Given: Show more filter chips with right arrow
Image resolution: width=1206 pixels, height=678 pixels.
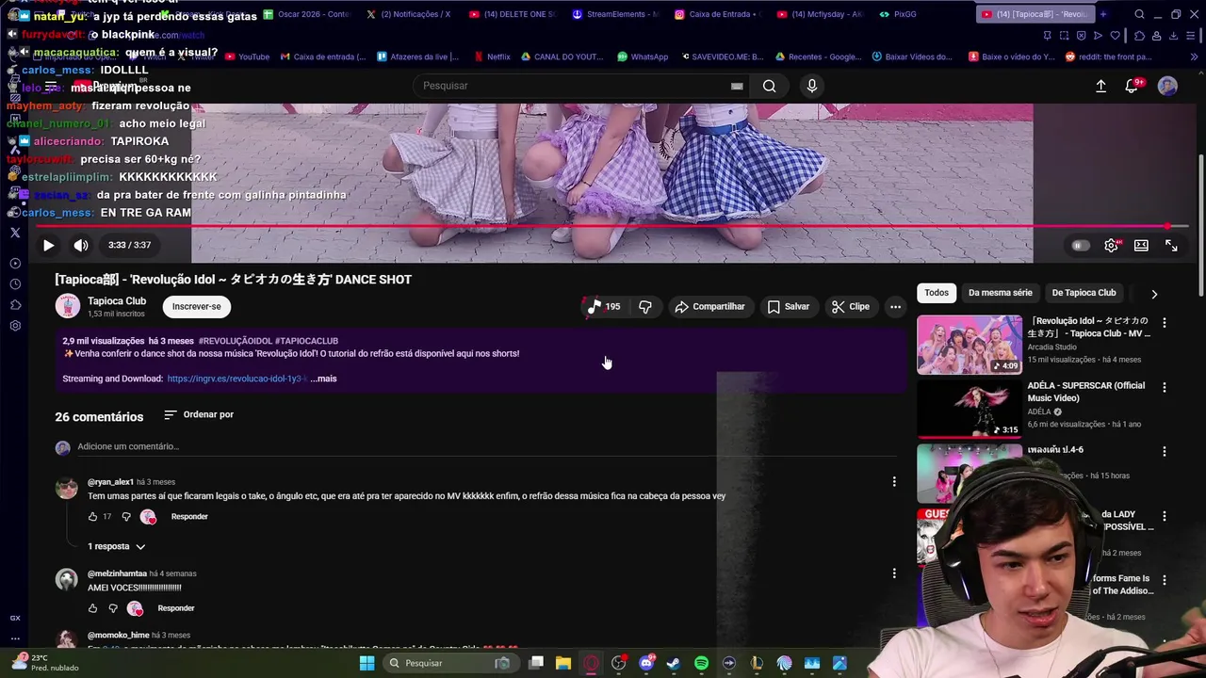Looking at the screenshot, I should [x=1154, y=294].
